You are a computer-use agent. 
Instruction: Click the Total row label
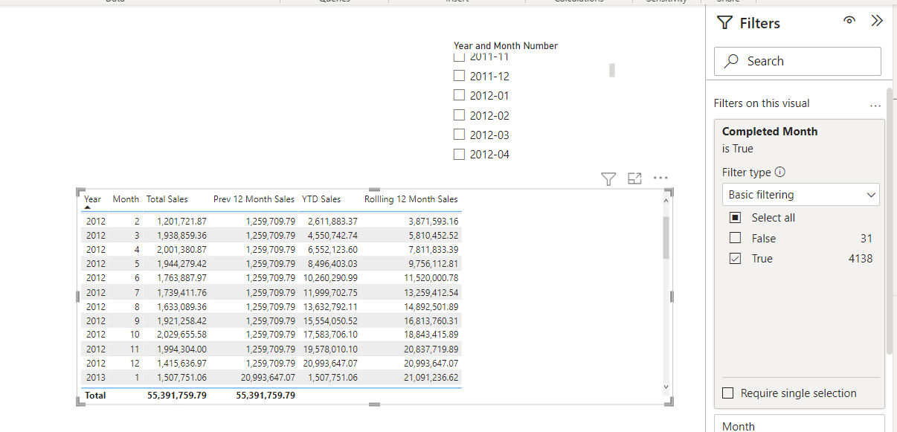pyautogui.click(x=95, y=396)
